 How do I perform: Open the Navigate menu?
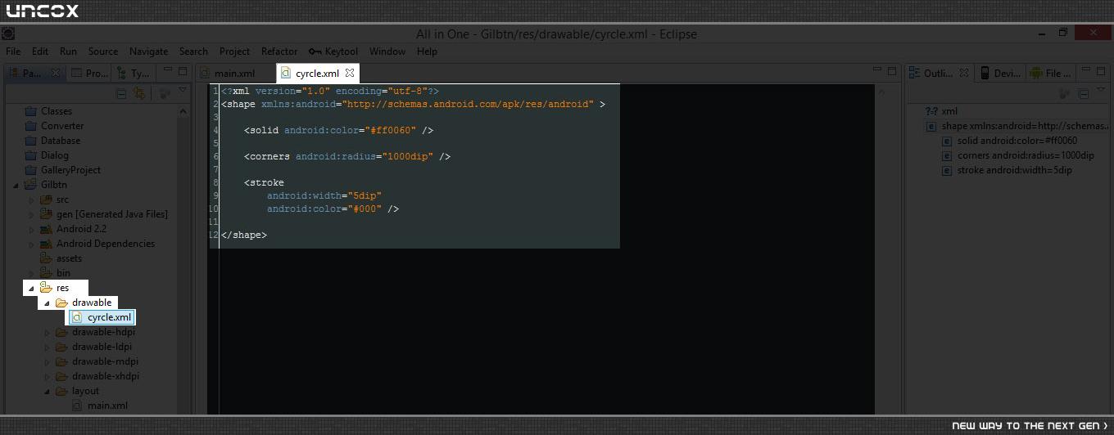[x=148, y=51]
